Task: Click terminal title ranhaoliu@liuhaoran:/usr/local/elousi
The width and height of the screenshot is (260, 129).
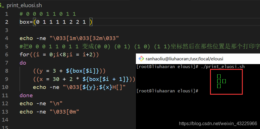Action: tap(184, 59)
